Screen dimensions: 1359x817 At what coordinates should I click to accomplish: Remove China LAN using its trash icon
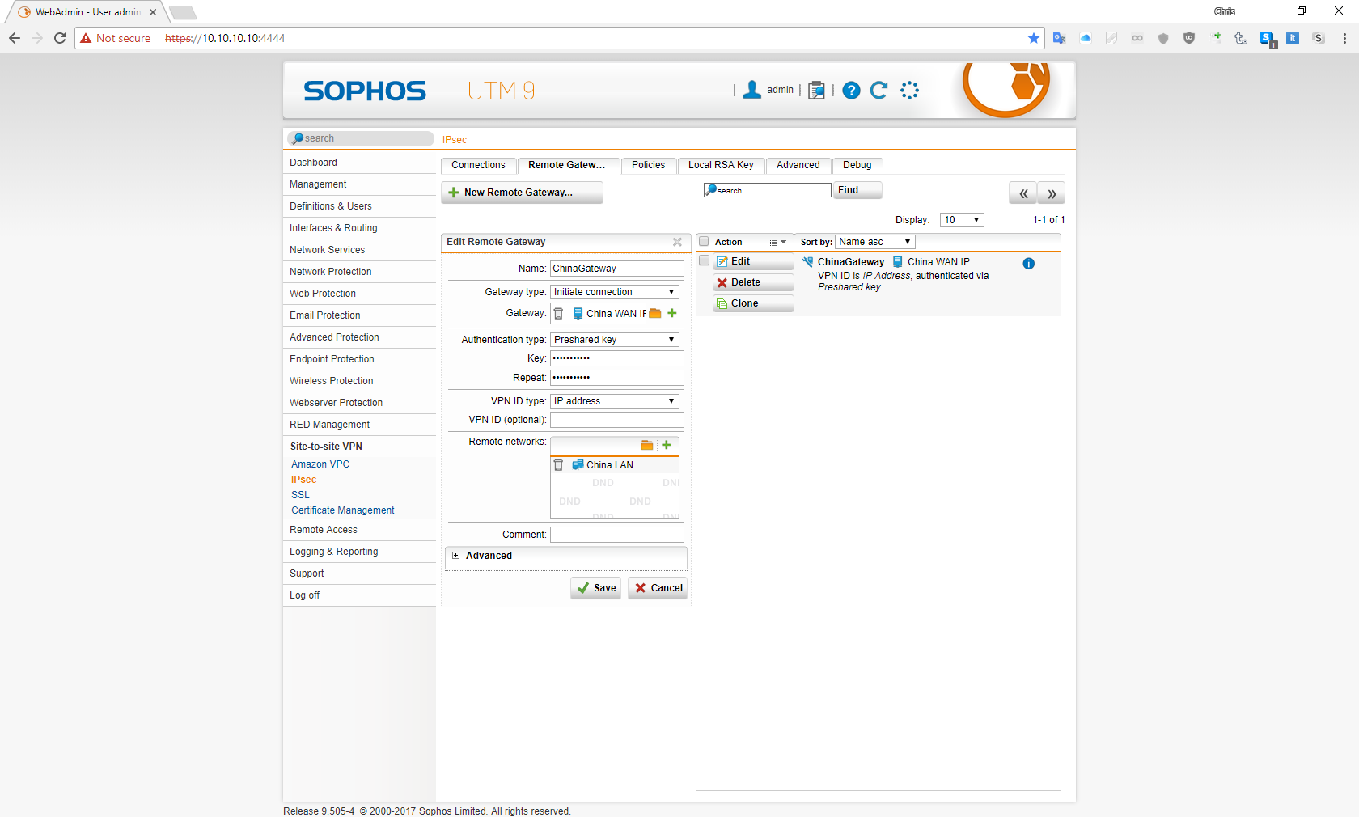558,465
